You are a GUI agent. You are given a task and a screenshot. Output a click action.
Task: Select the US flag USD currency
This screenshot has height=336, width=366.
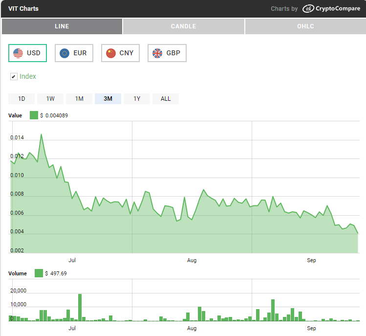point(27,53)
